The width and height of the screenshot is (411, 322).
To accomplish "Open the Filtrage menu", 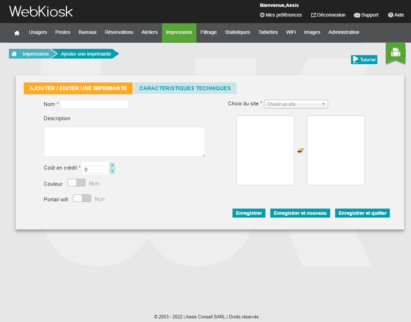I will click(209, 32).
